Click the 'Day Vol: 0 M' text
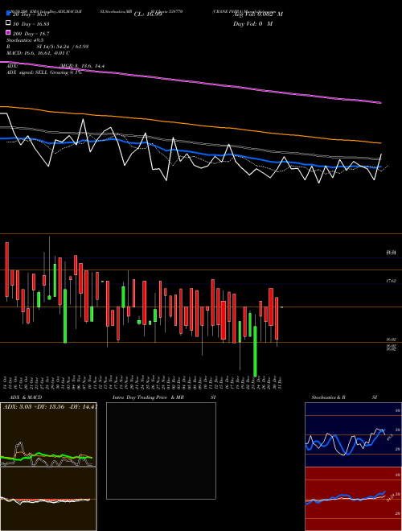 252,23
